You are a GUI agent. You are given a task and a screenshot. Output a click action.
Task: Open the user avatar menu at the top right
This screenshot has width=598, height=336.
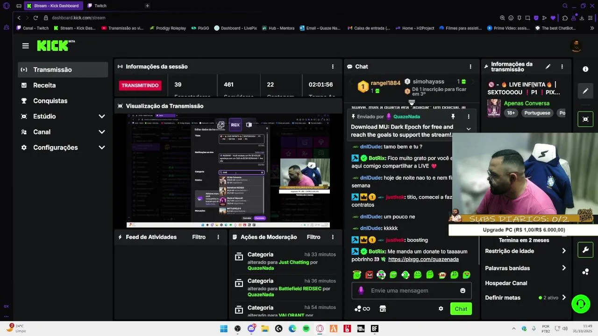[576, 46]
